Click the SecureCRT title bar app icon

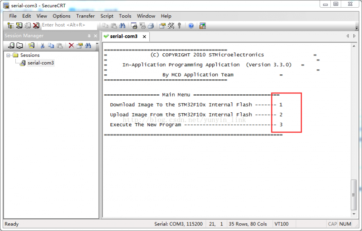coord(6,5)
